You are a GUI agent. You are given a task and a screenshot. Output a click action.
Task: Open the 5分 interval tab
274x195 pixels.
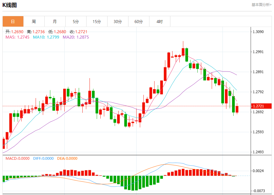[x=76, y=22]
